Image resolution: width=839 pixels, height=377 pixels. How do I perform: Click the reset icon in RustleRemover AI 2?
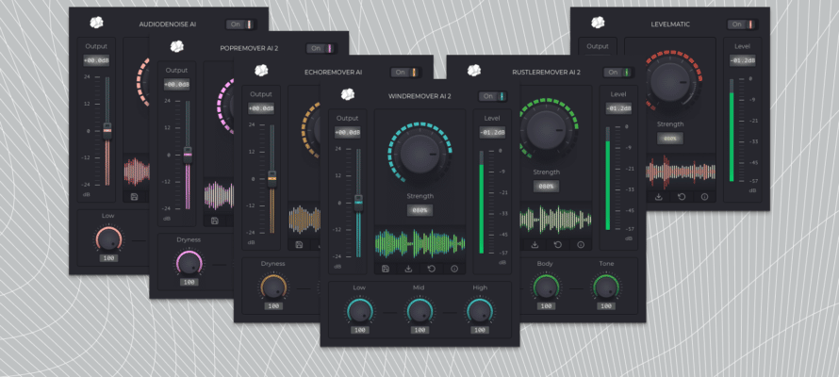557,244
